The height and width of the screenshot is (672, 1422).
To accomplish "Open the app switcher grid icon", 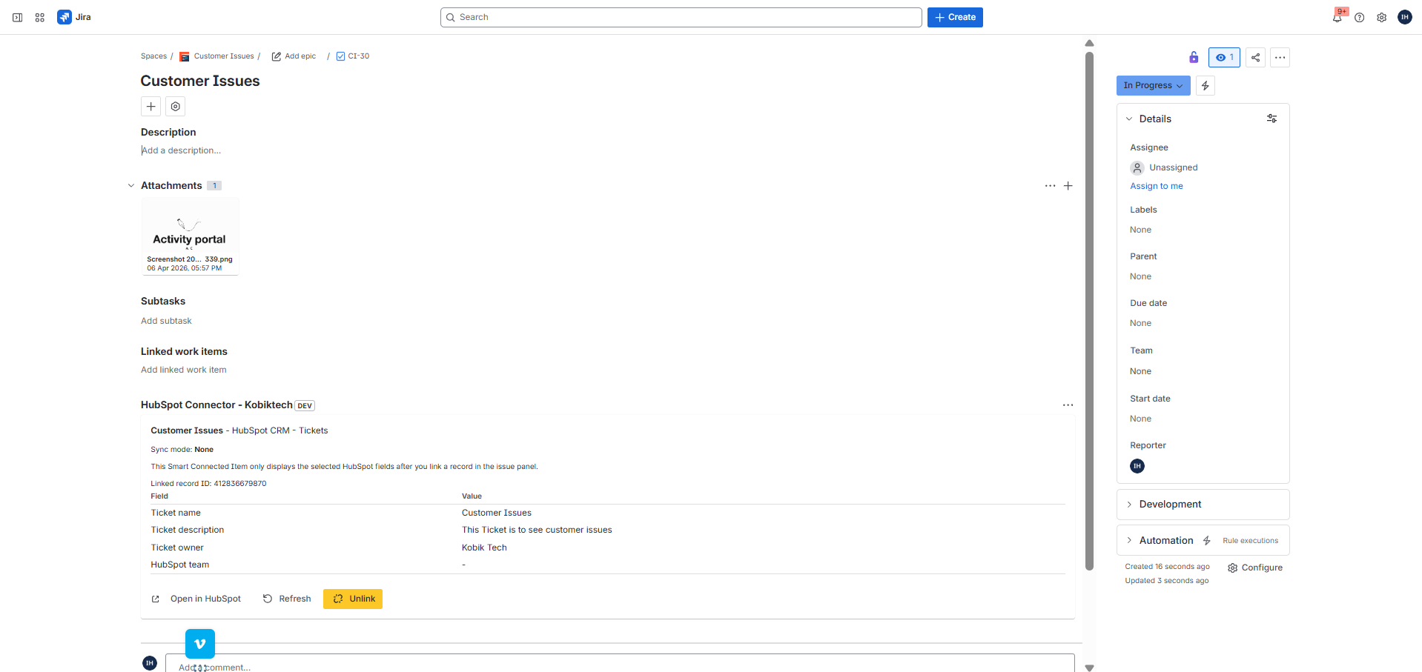I will coord(39,16).
